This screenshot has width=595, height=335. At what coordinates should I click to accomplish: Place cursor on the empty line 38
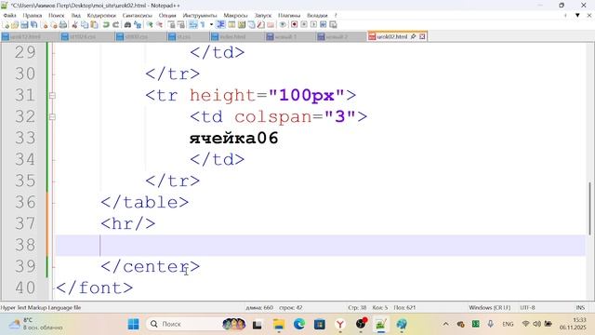[320, 245]
